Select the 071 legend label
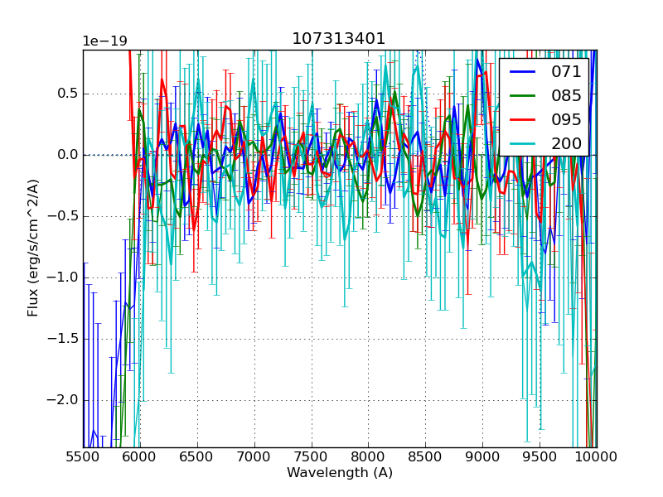The width and height of the screenshot is (663, 497). click(567, 71)
